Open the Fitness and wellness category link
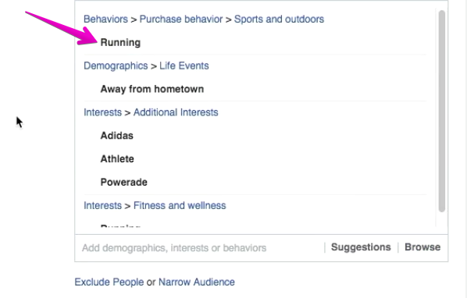Viewport: 467px width, 298px height. tap(180, 205)
